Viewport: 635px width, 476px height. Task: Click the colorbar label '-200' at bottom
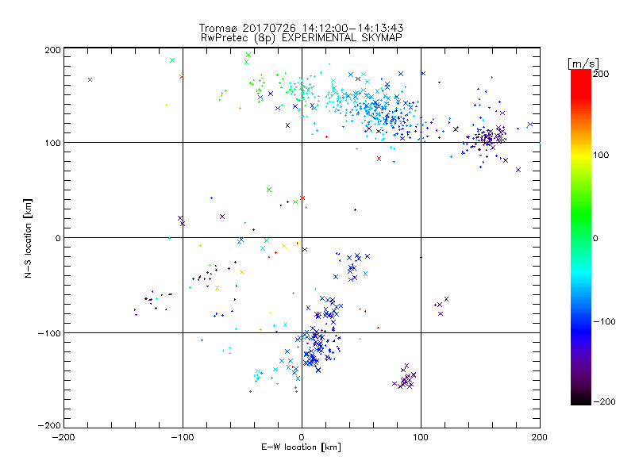click(x=604, y=401)
